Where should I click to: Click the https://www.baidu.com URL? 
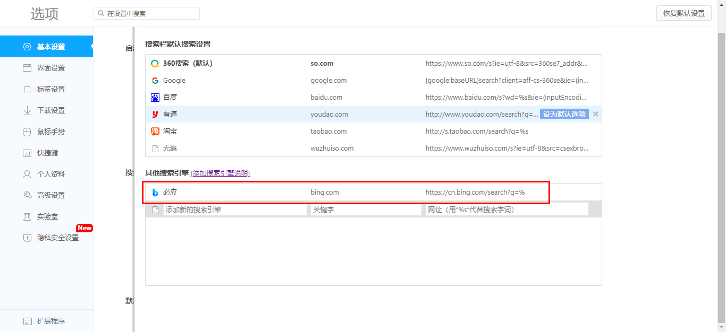tap(506, 98)
